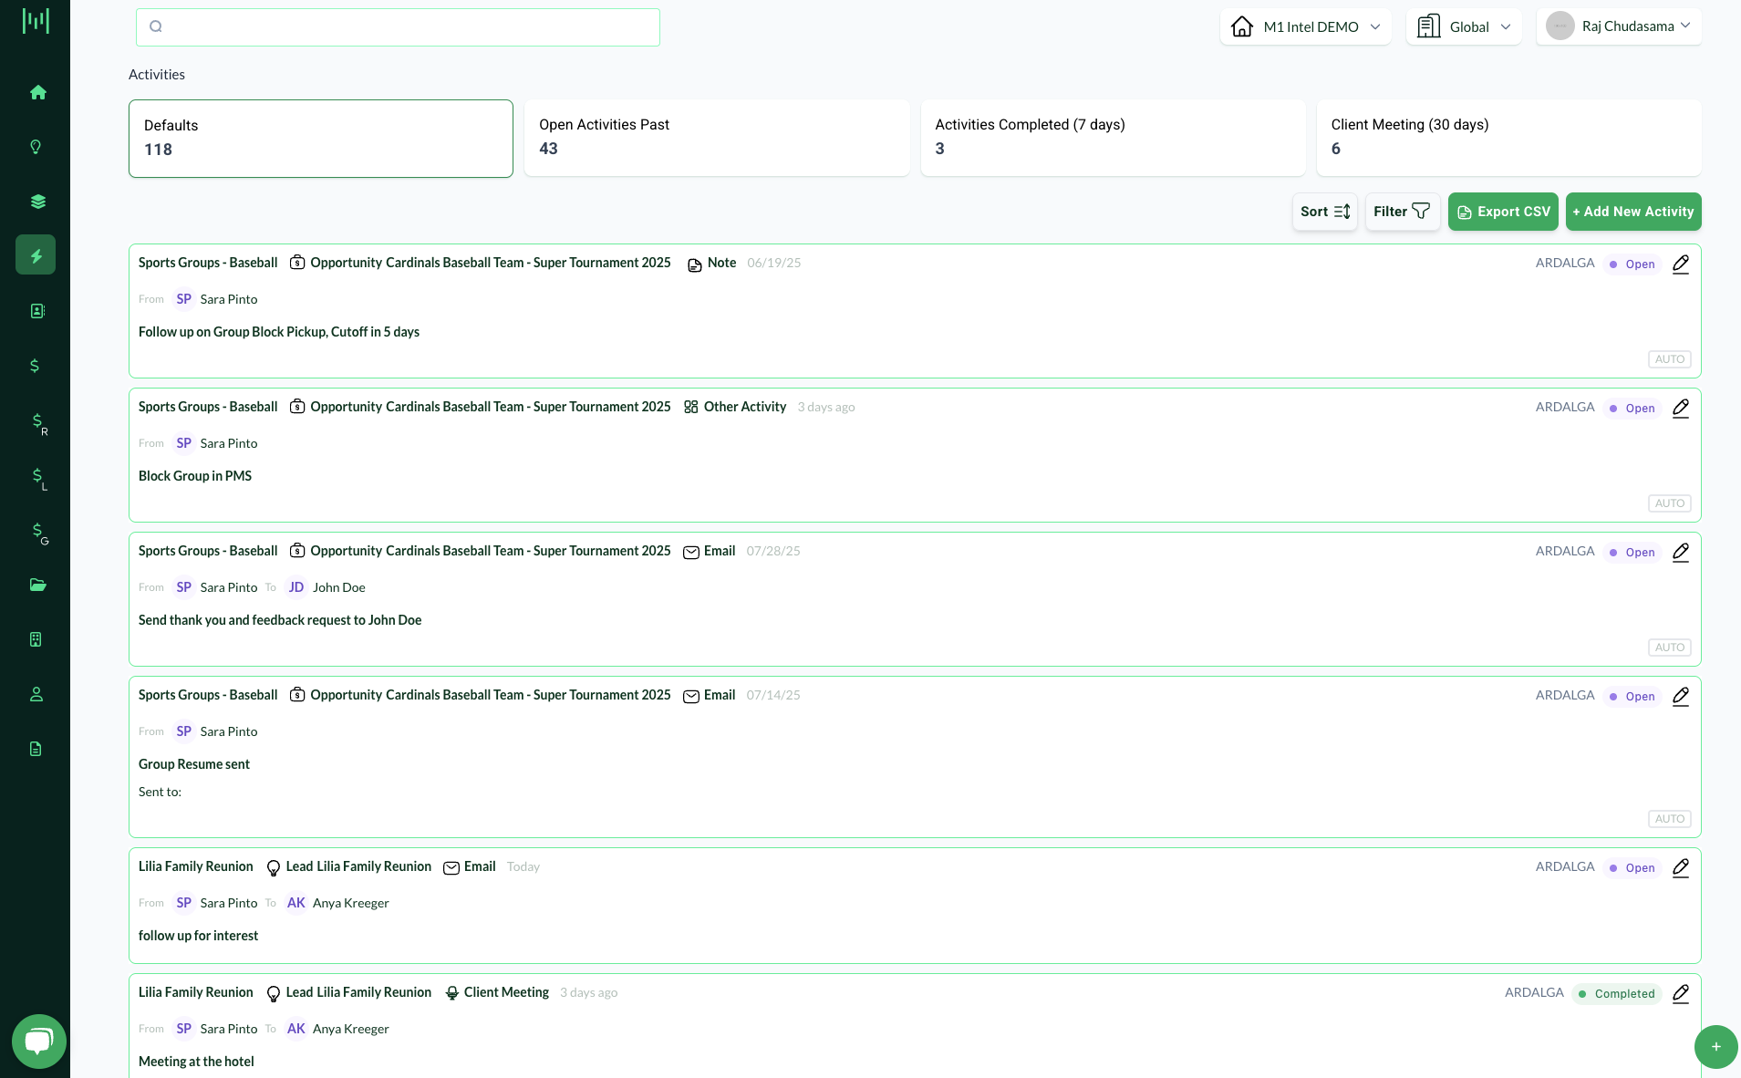The height and width of the screenshot is (1078, 1741).
Task: Switch to Client Meeting (30 days) tab
Action: pyautogui.click(x=1508, y=138)
